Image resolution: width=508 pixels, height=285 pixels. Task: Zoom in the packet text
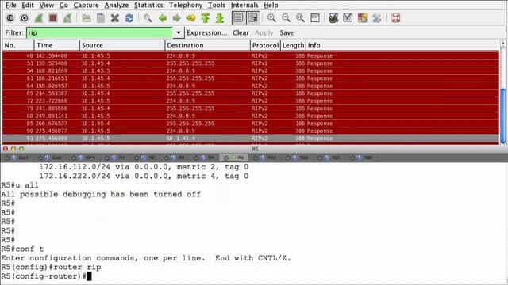click(x=271, y=18)
